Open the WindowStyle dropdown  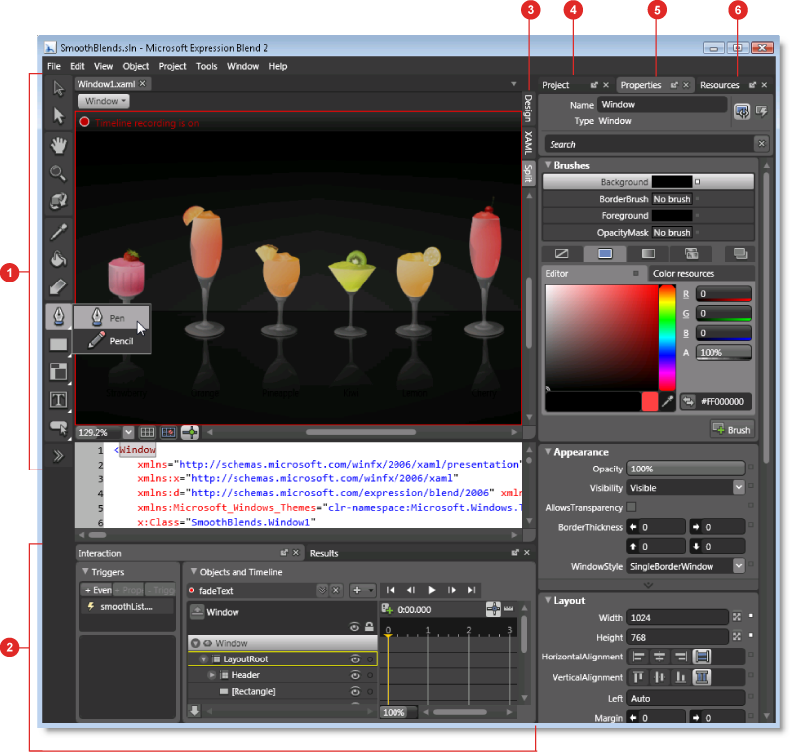pos(738,566)
